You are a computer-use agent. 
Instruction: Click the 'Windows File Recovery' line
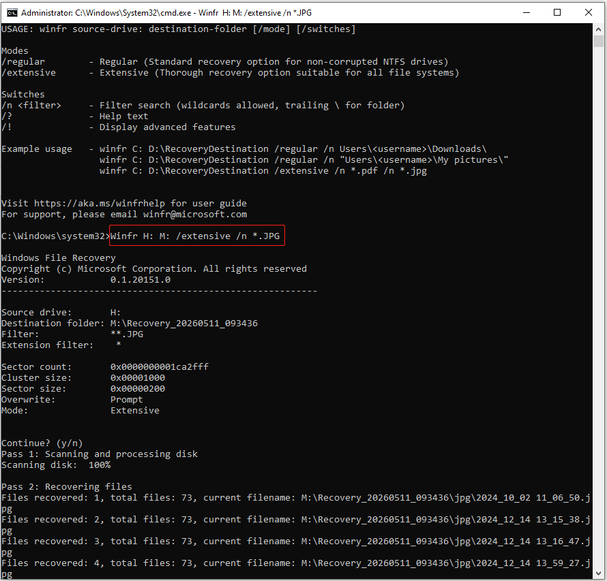click(x=59, y=258)
